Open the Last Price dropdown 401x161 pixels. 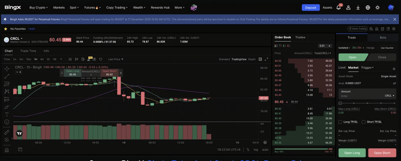(x=116, y=59)
